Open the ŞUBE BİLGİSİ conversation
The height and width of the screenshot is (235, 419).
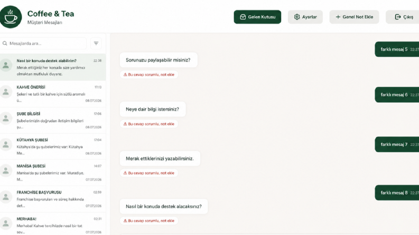point(53,121)
